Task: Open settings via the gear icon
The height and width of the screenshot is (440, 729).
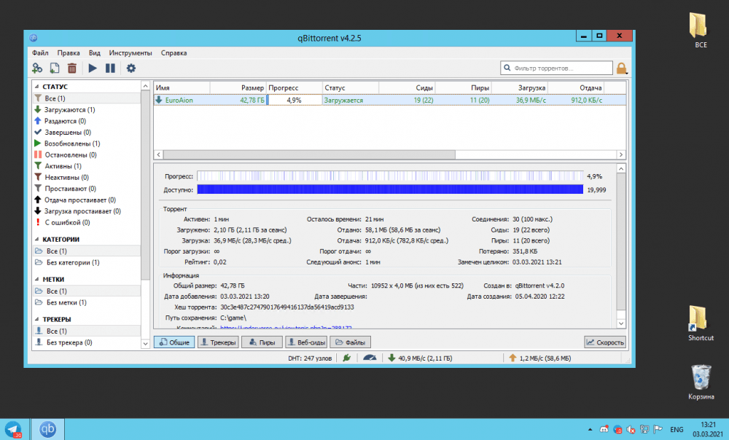Action: (x=131, y=68)
